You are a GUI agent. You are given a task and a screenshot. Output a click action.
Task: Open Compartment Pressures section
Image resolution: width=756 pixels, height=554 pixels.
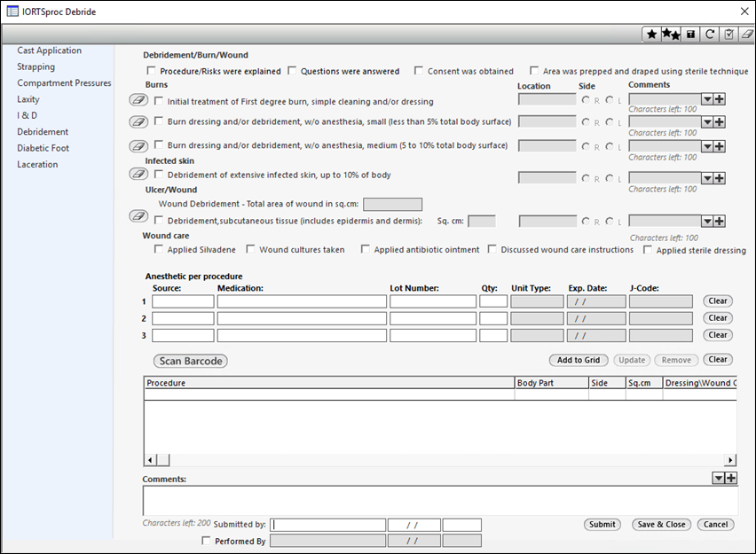tap(64, 82)
